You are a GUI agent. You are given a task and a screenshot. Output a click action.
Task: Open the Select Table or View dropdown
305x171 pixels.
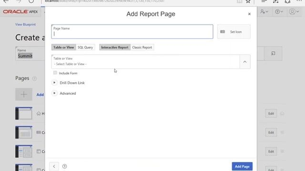point(145,62)
